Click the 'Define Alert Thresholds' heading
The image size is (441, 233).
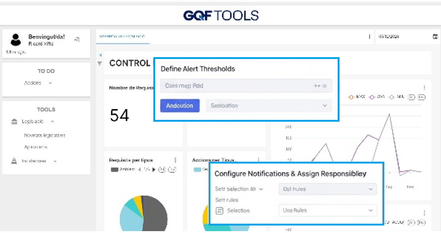click(x=198, y=69)
